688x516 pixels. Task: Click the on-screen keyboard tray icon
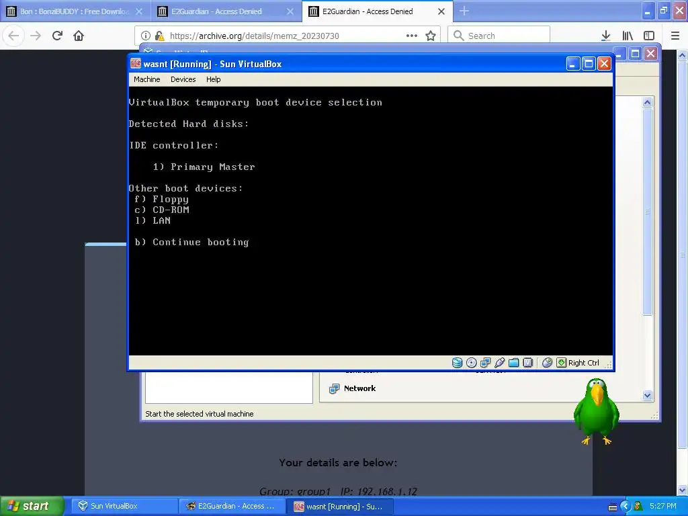pyautogui.click(x=613, y=507)
